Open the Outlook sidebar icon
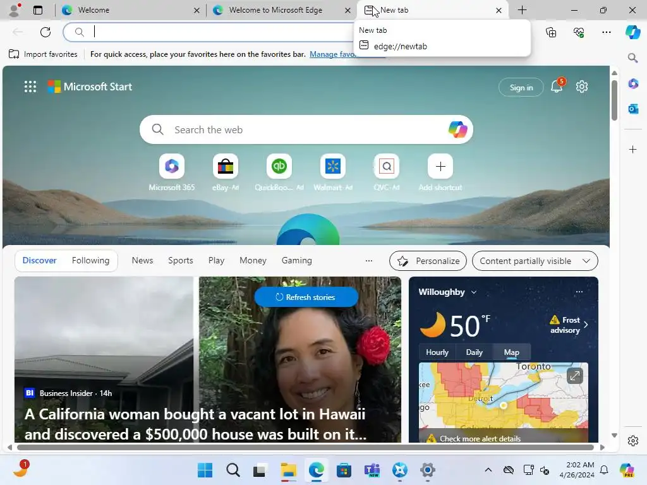 tap(633, 109)
